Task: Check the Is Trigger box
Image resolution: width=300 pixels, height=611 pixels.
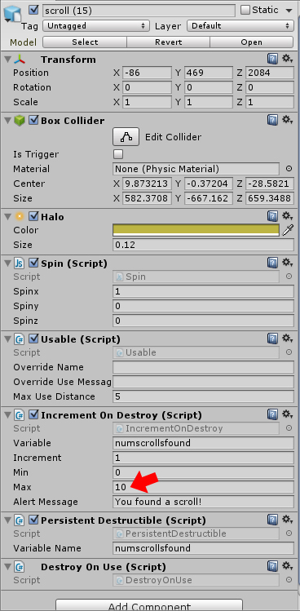Action: (118, 154)
